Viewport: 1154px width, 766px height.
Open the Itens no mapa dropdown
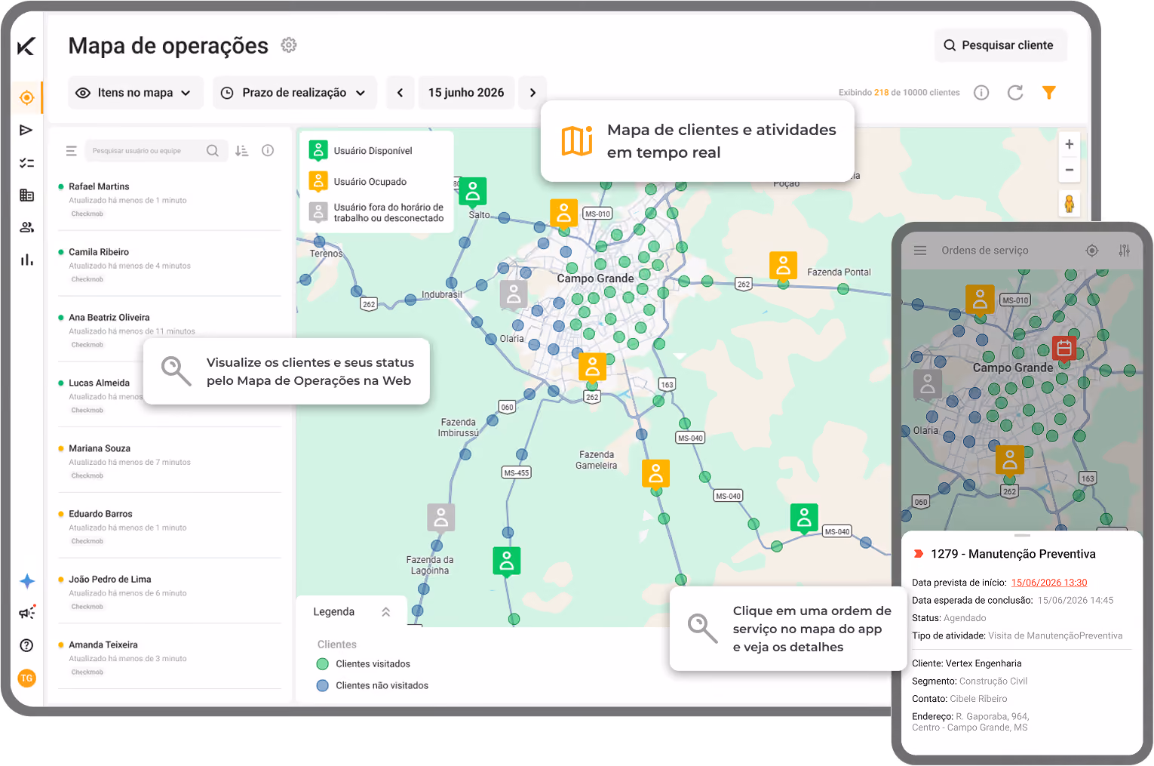tap(136, 93)
